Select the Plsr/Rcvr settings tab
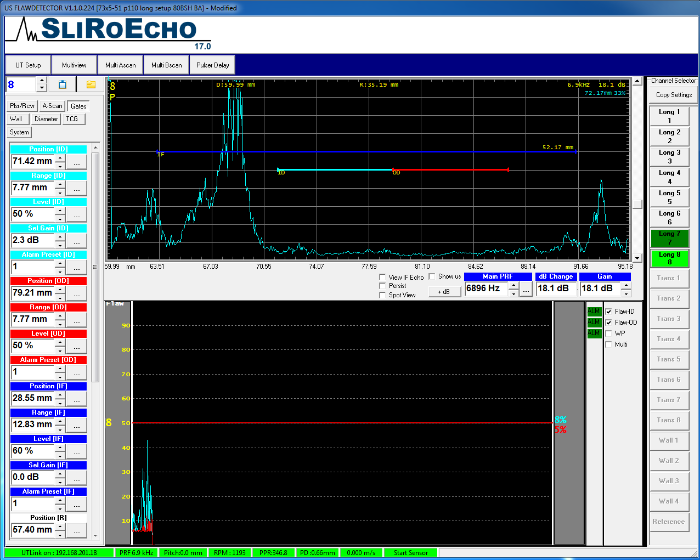This screenshot has width=700, height=560. 22,106
